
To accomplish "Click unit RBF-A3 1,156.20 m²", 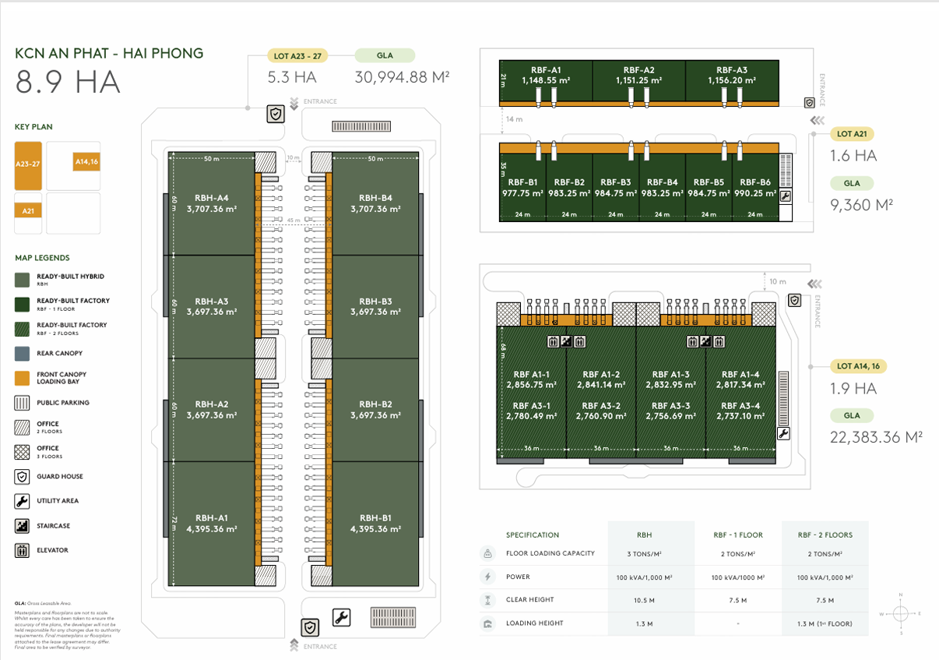I will click(732, 79).
